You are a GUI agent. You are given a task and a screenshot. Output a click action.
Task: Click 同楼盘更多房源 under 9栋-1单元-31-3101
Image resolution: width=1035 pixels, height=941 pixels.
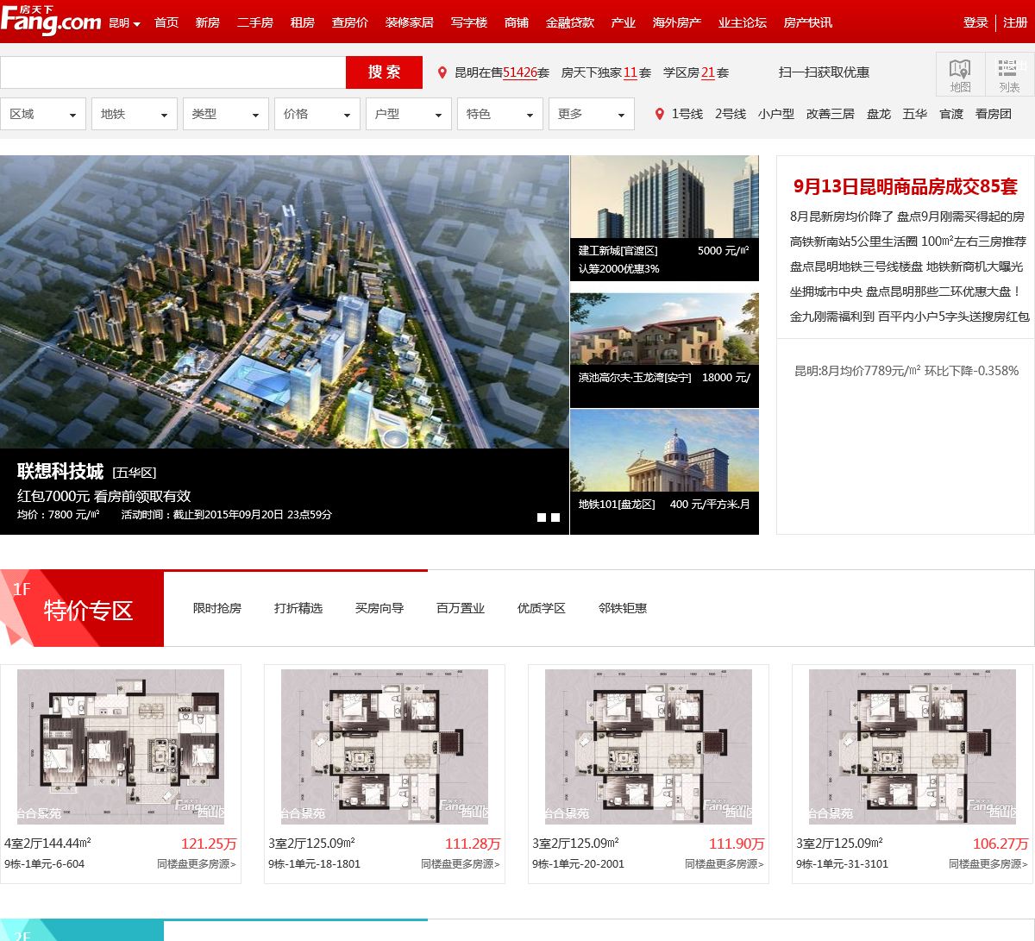[988, 863]
